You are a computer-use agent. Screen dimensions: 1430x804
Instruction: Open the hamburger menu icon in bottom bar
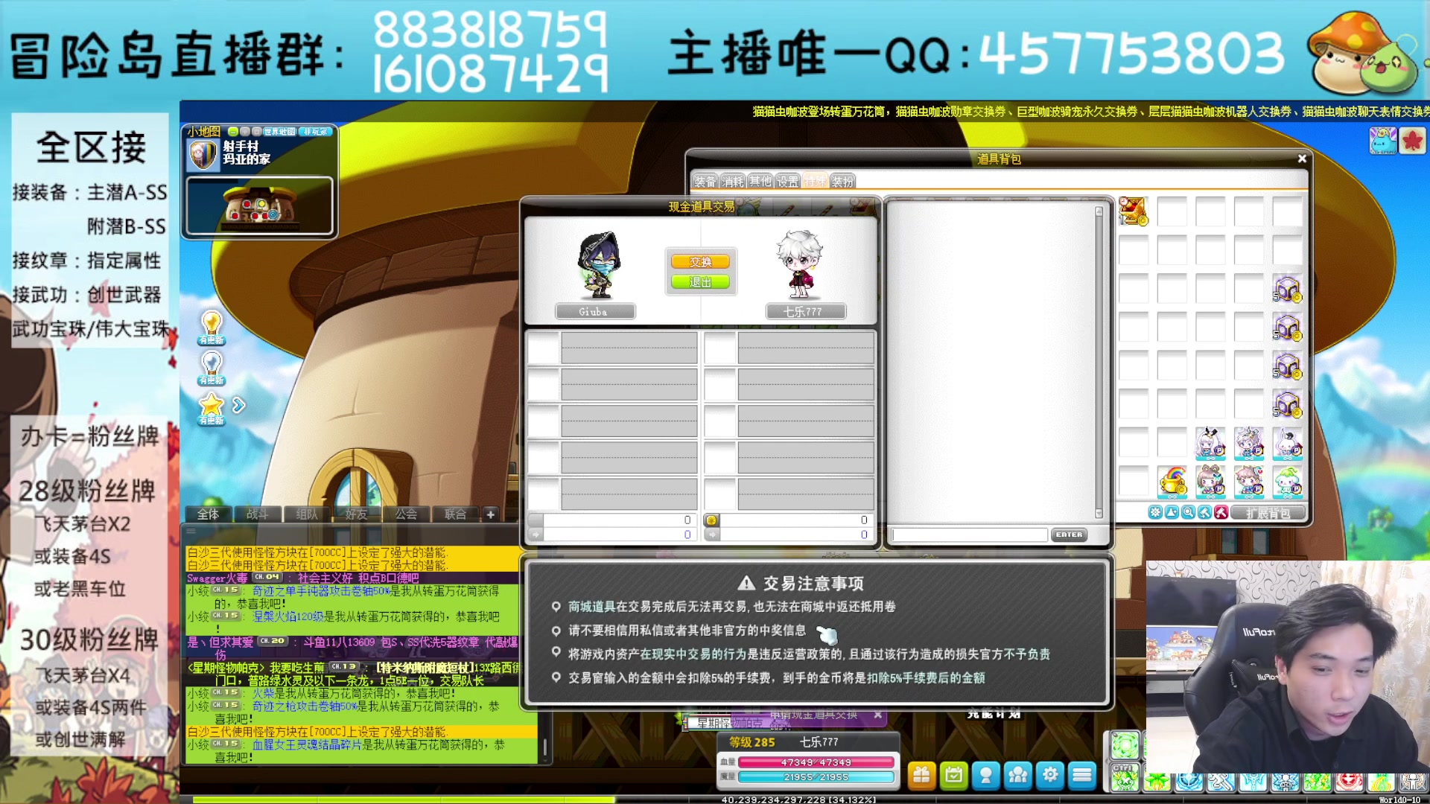point(1082,776)
